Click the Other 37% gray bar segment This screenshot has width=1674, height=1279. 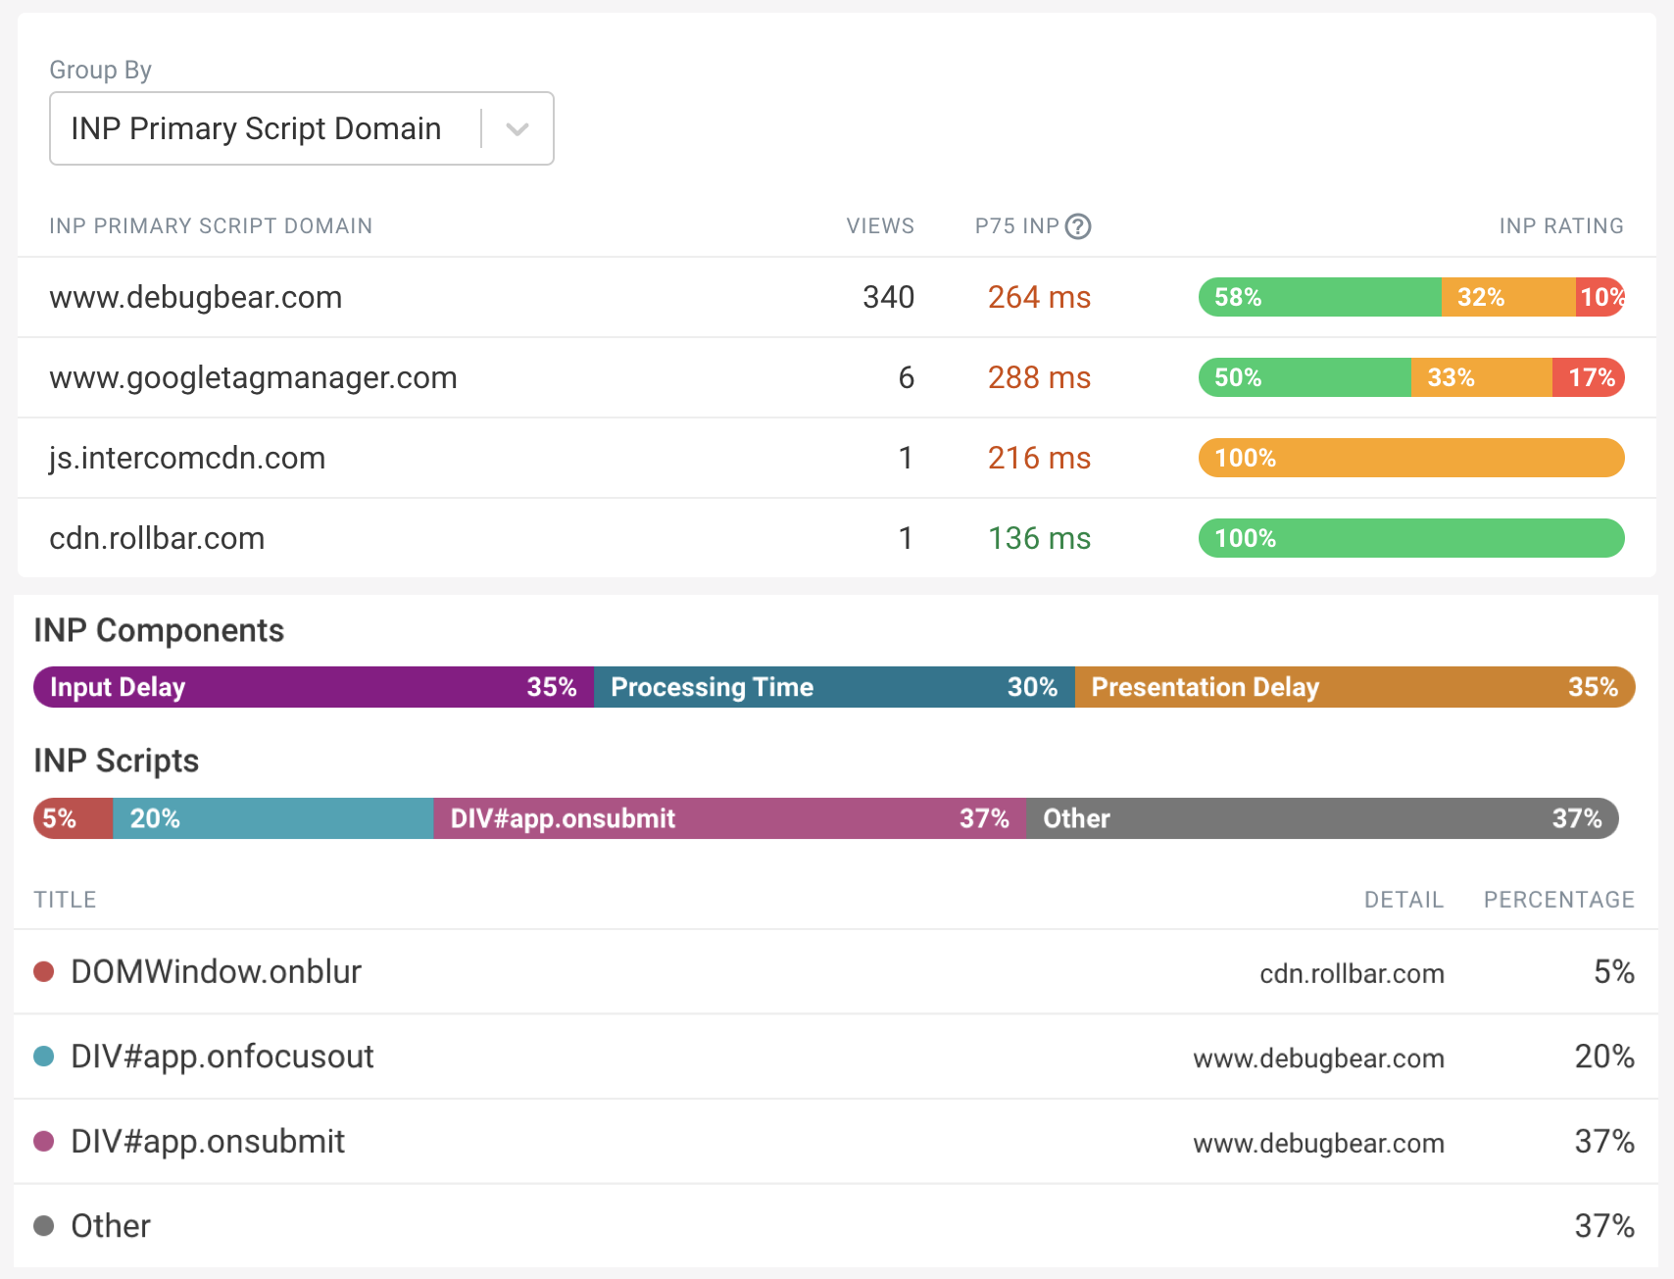(x=1322, y=818)
